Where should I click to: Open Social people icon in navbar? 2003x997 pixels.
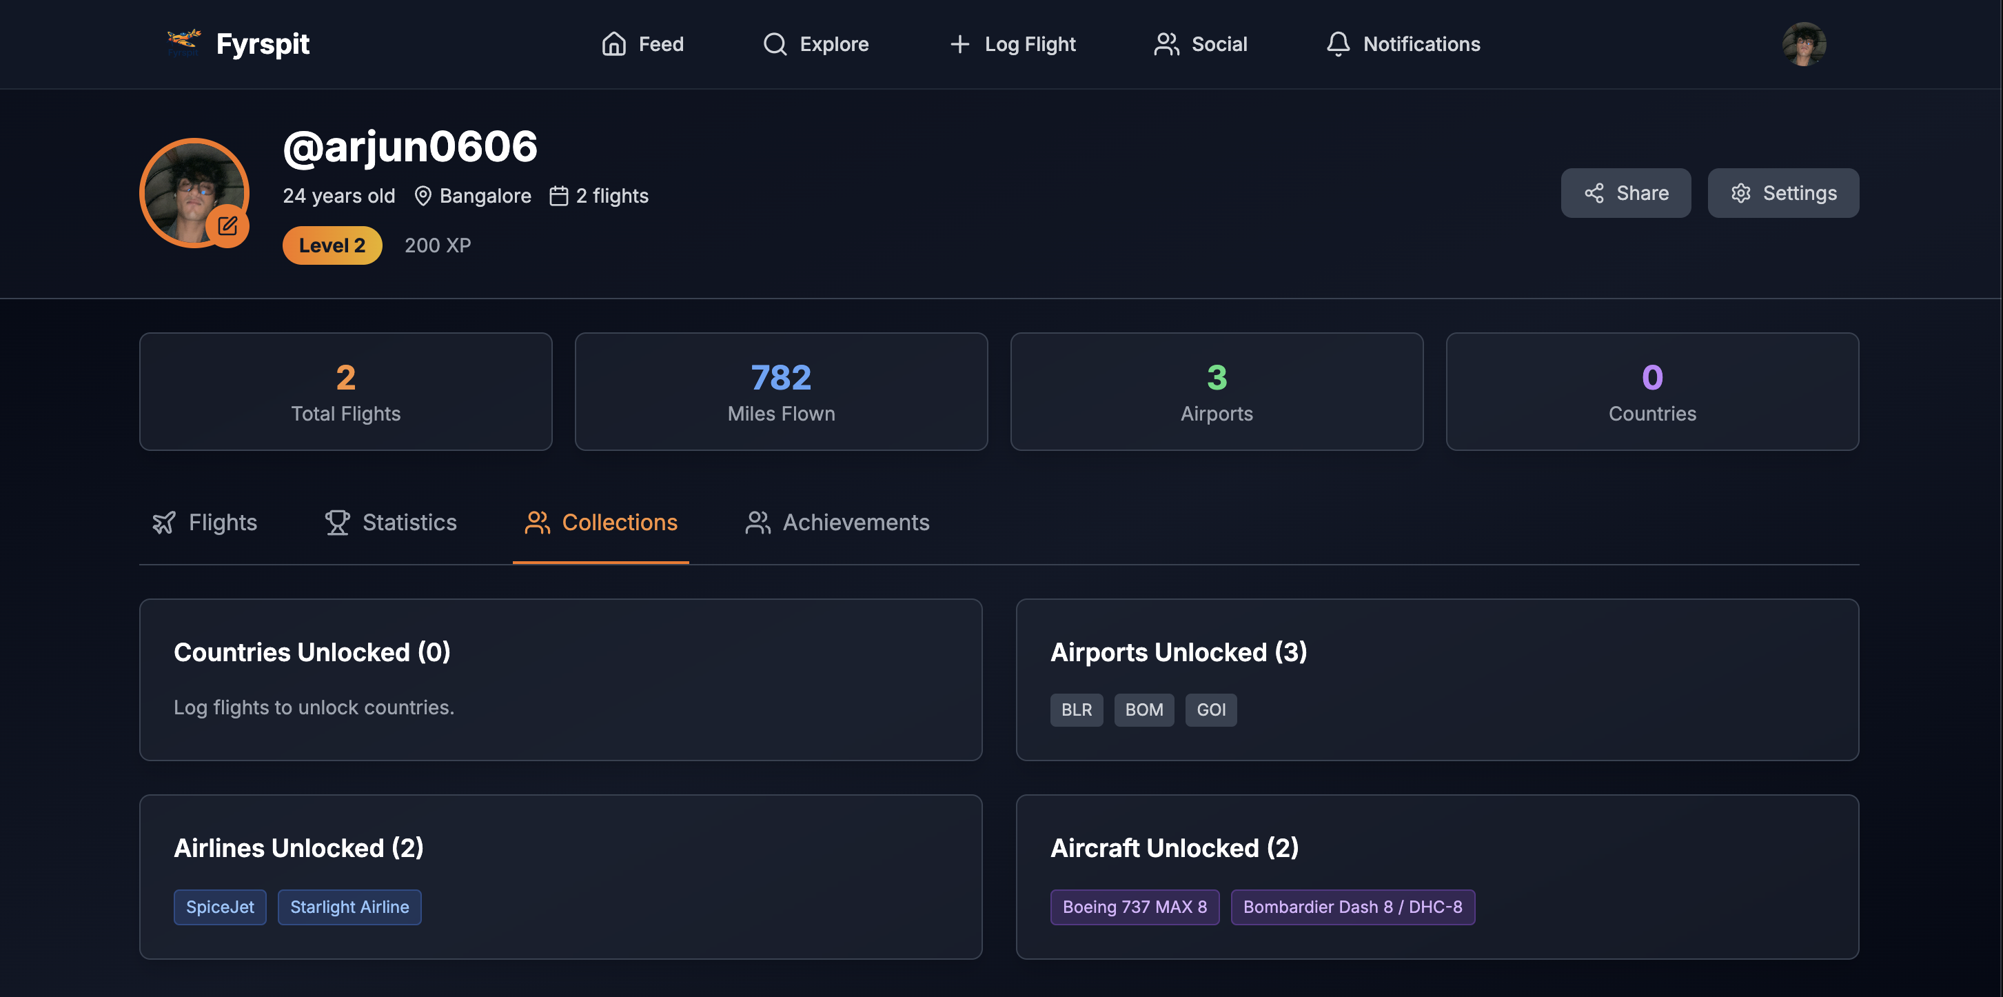click(x=1166, y=43)
